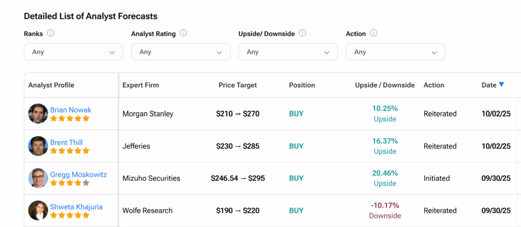Expand the Analyst Rating dropdown
521x227 pixels.
(181, 52)
